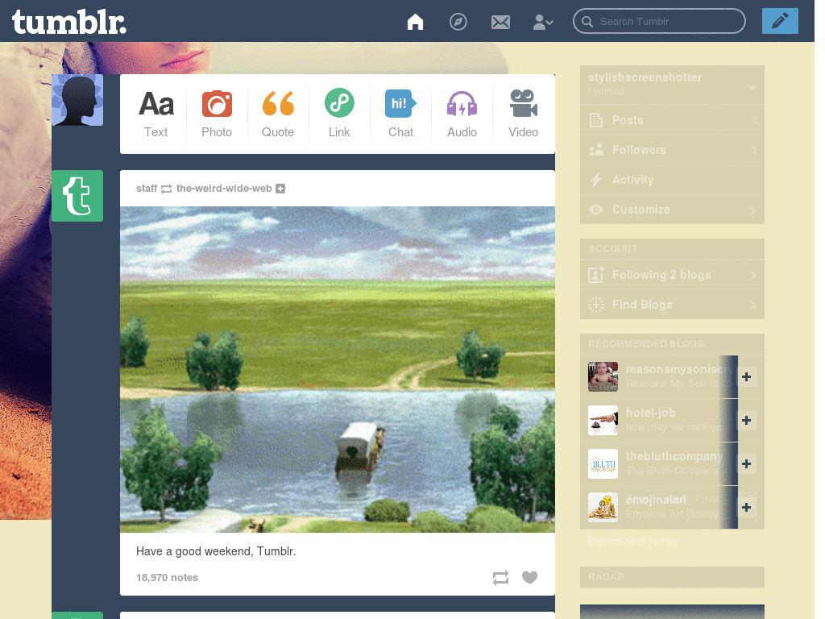
Task: Click the Followers people icon
Action: coord(595,150)
